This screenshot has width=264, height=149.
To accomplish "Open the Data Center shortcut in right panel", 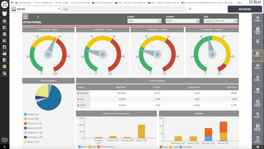I will (258, 54).
